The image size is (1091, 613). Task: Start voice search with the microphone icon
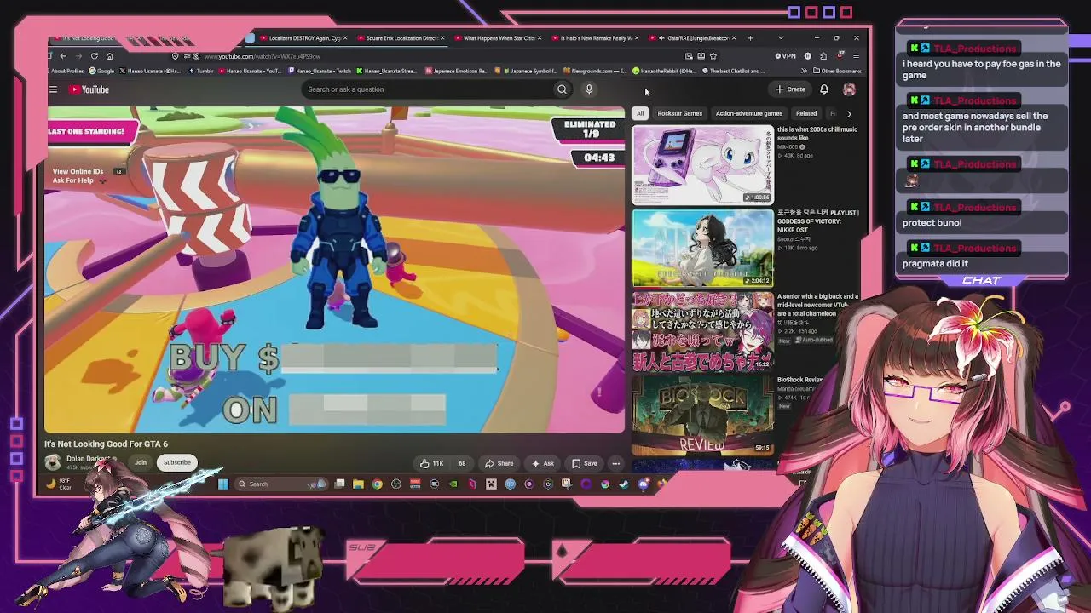point(589,89)
